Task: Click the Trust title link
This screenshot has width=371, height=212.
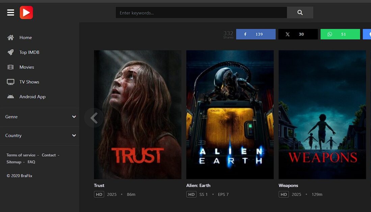Action: tap(99, 186)
